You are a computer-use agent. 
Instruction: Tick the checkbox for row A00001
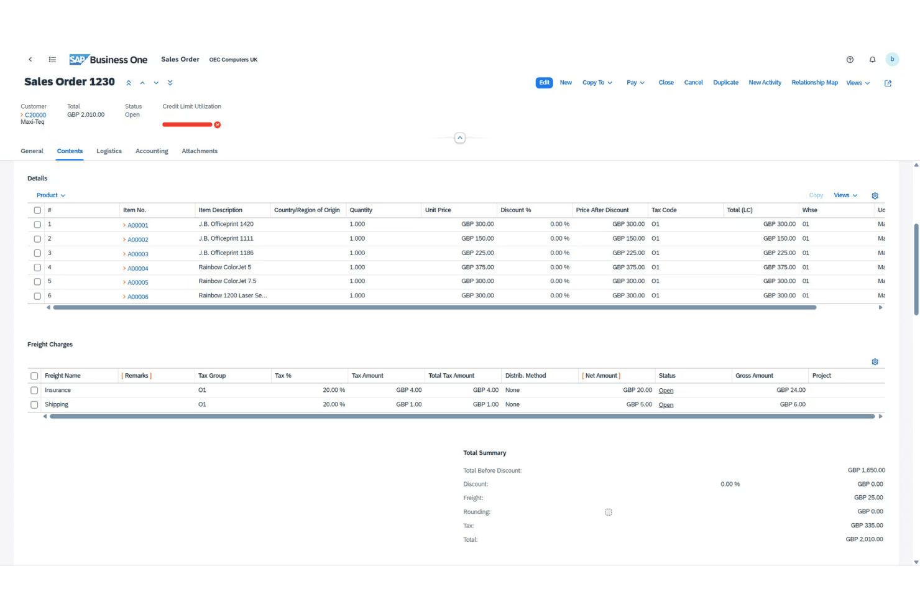click(37, 225)
